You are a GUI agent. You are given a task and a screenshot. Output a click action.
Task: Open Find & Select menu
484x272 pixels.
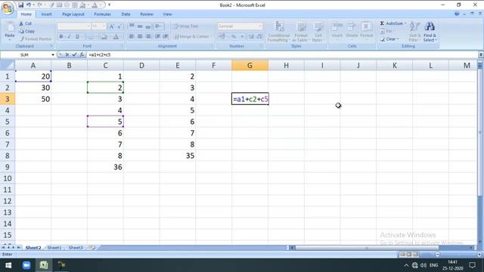pos(430,32)
